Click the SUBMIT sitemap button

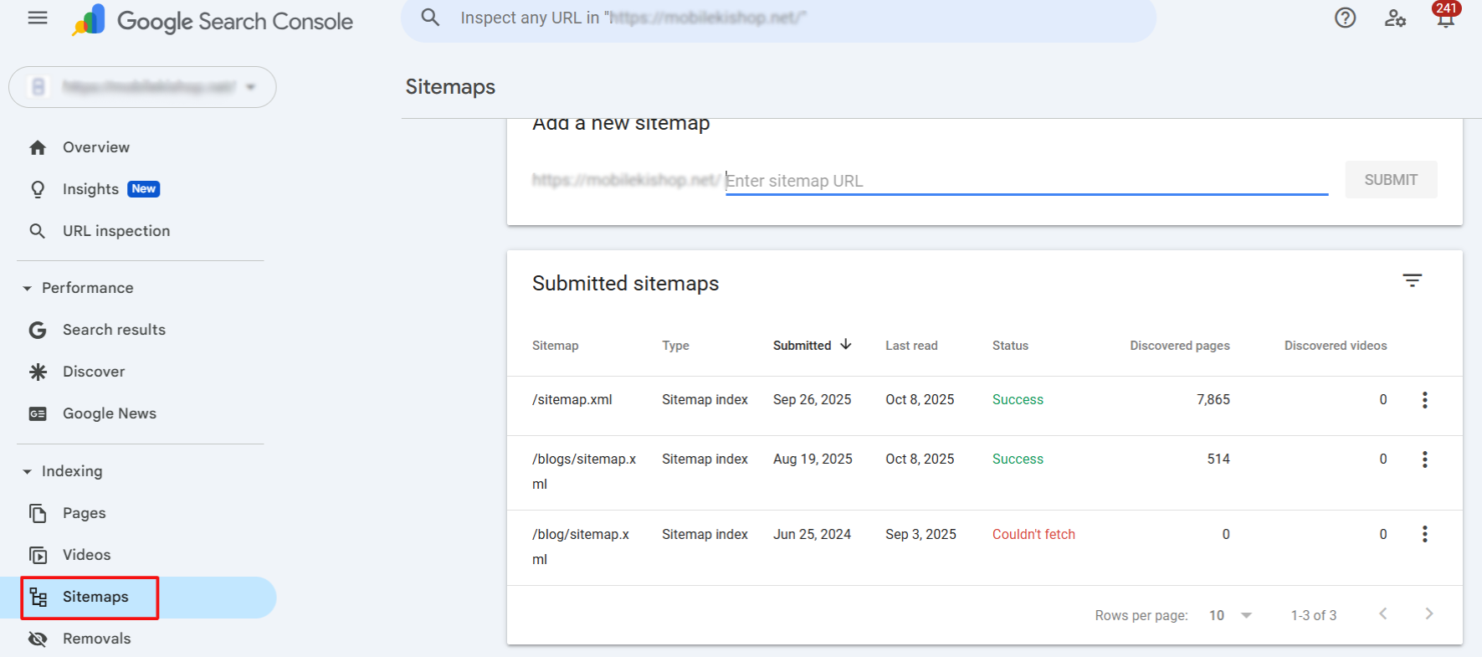[1391, 180]
